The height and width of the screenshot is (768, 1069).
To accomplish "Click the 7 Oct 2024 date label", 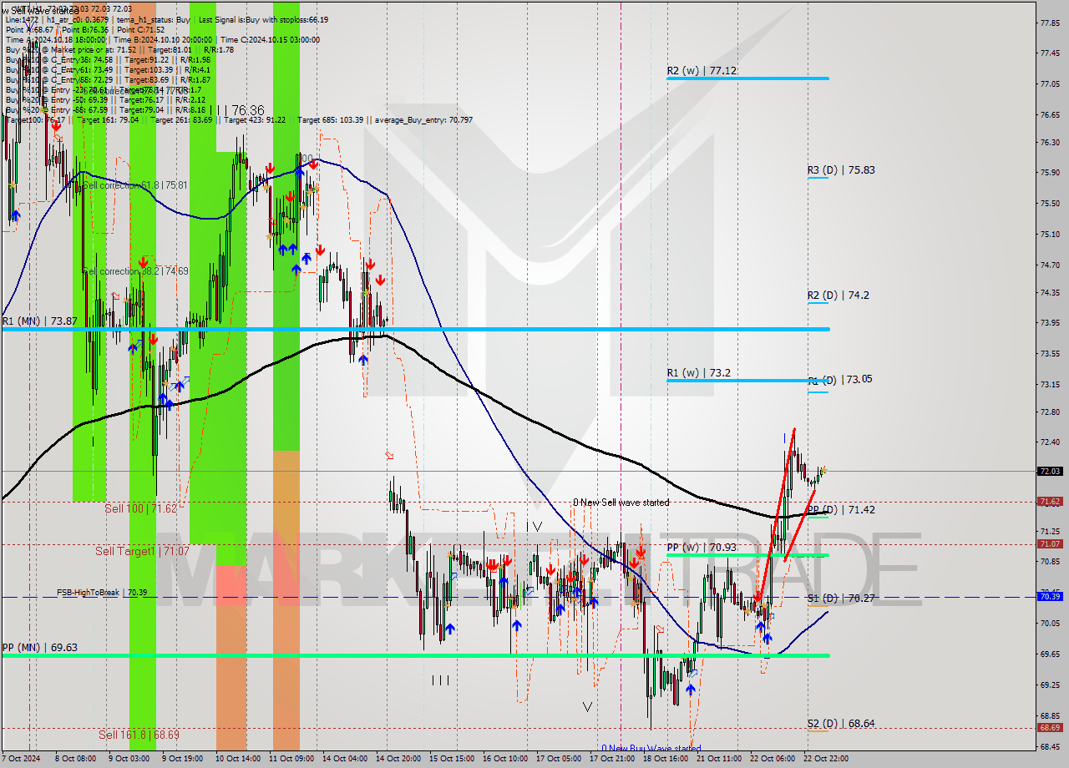I will tap(19, 759).
